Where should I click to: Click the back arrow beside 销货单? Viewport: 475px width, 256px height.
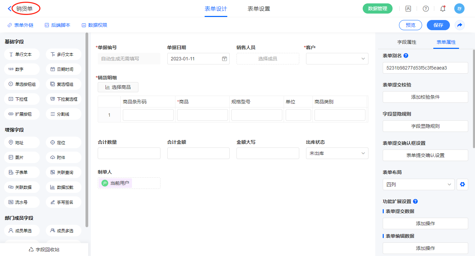[x=9, y=9]
